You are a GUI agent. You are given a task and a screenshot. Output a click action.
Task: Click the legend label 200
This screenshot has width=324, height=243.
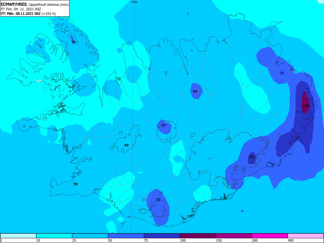point(255,240)
